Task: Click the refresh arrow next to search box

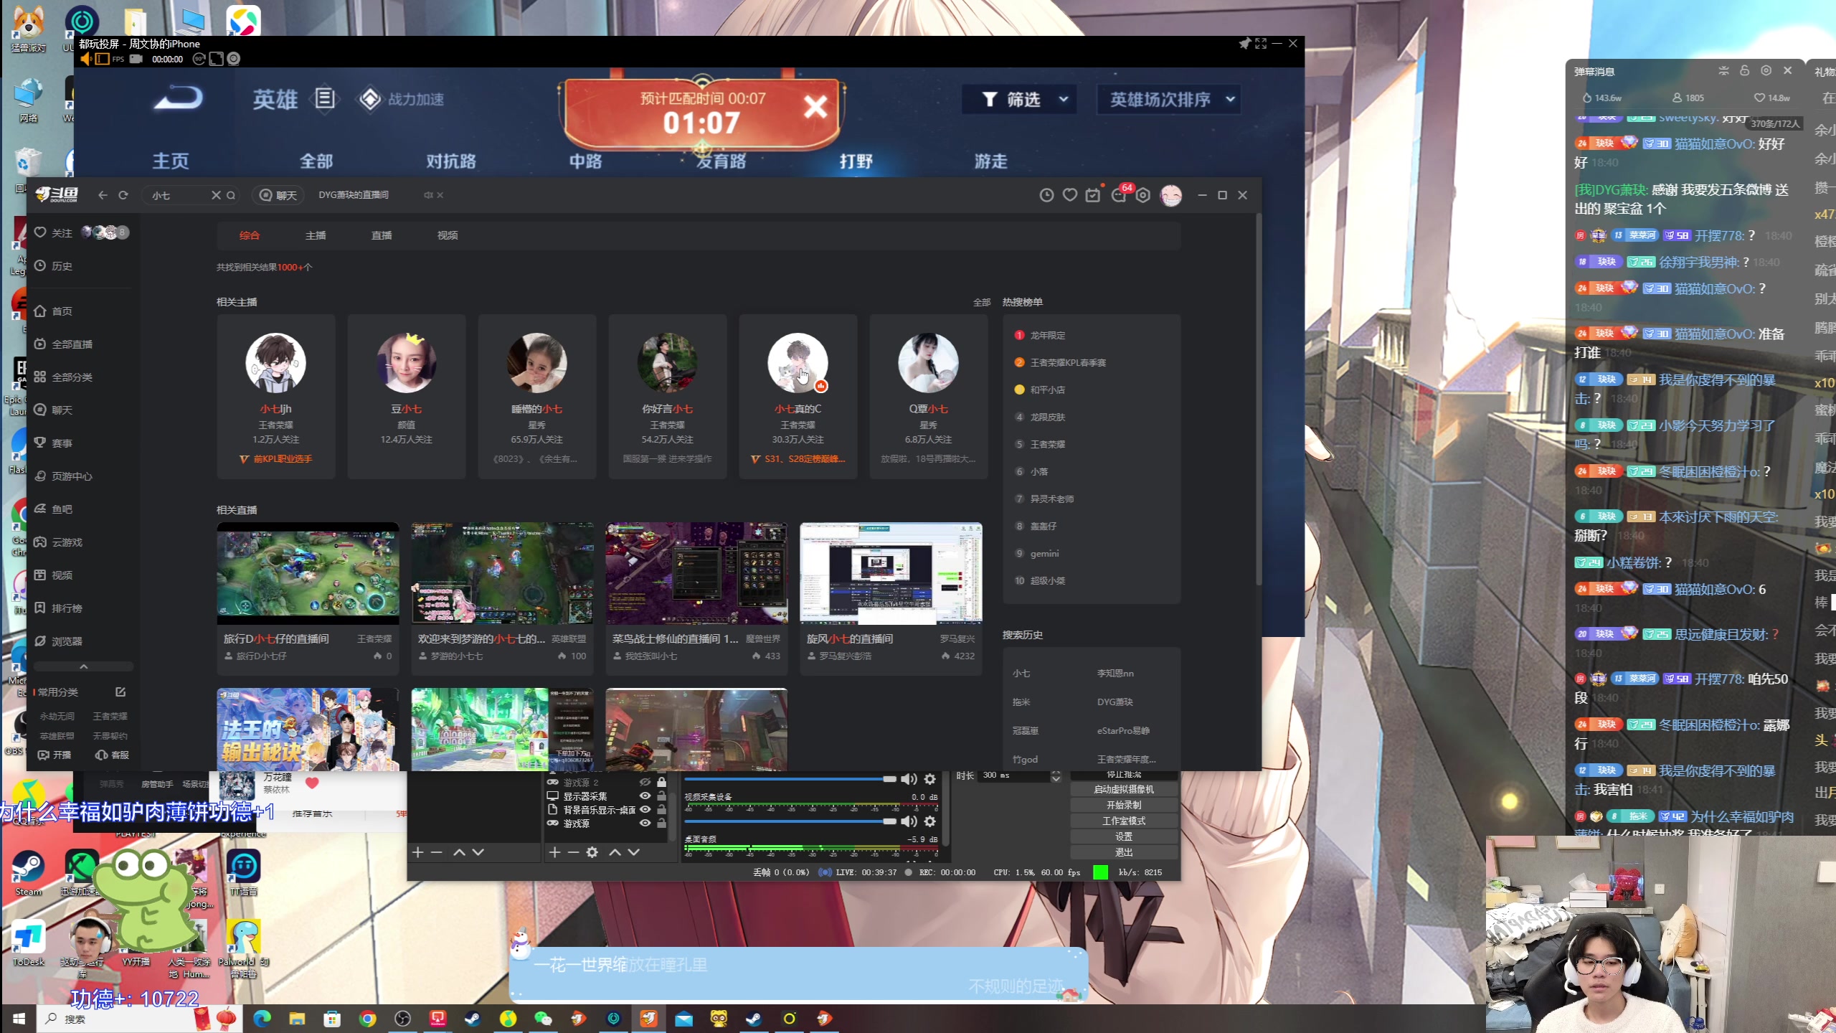Action: tap(123, 195)
